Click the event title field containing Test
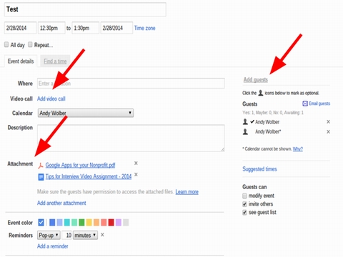The height and width of the screenshot is (257, 343). click(x=85, y=9)
